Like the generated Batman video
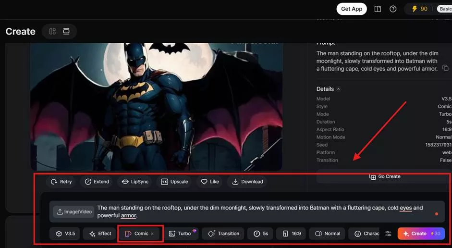The height and width of the screenshot is (248, 452). [x=210, y=182]
